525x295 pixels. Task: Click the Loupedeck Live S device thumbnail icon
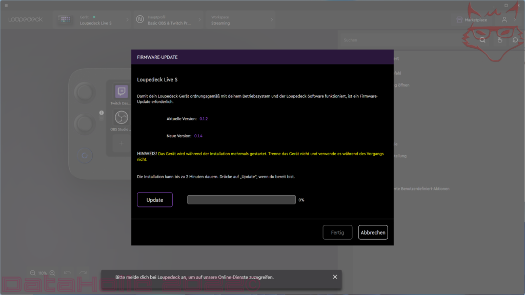pyautogui.click(x=65, y=19)
